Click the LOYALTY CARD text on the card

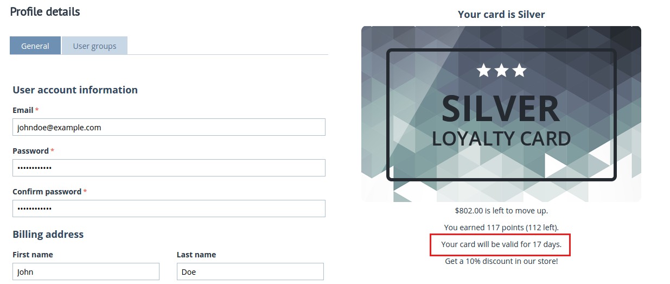501,138
